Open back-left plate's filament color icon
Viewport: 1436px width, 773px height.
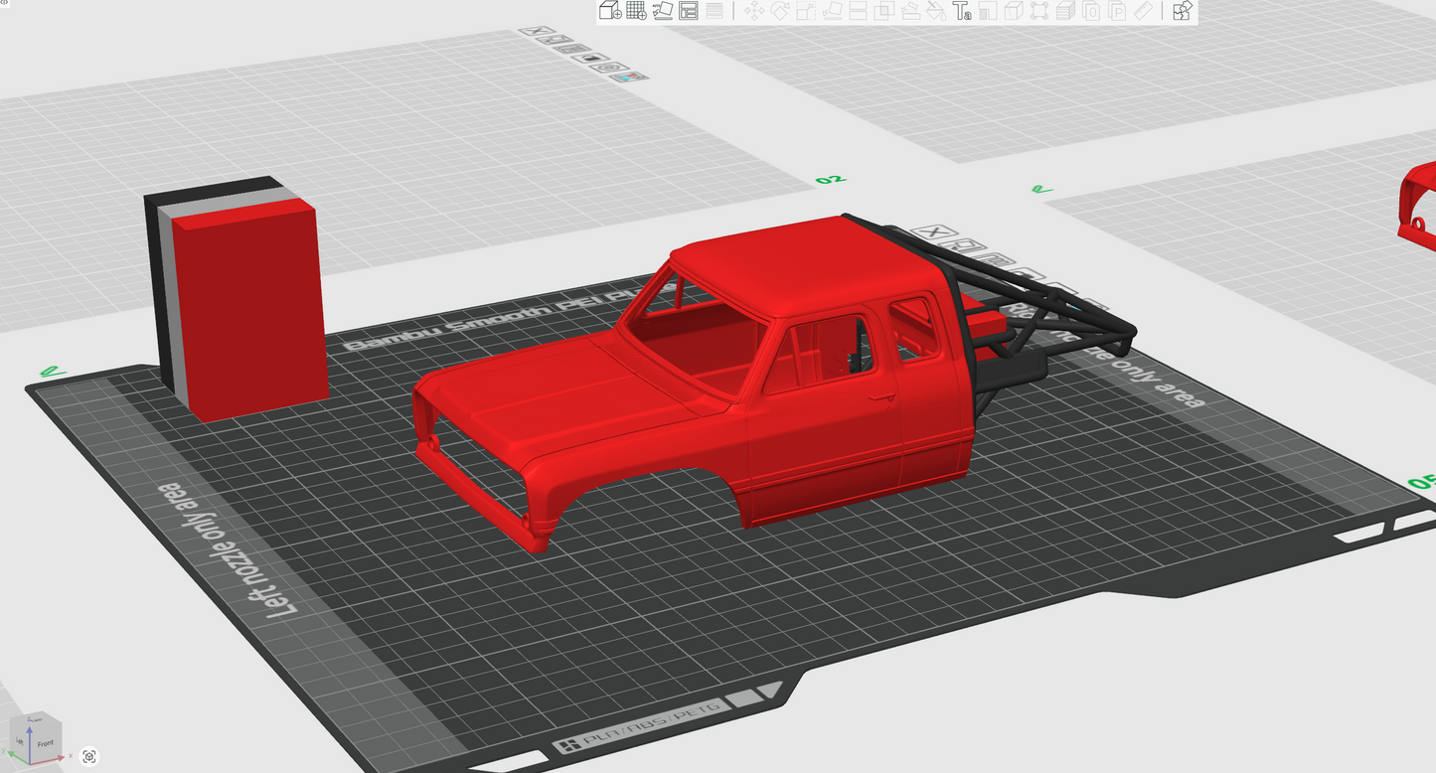(628, 77)
